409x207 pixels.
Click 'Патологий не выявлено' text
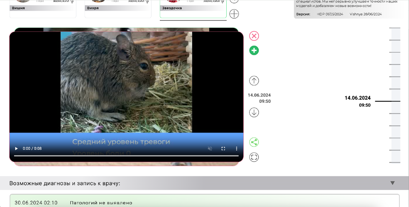101,203
